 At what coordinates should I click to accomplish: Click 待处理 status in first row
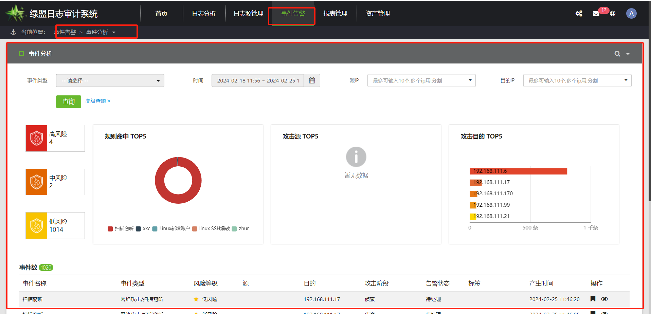(x=433, y=299)
